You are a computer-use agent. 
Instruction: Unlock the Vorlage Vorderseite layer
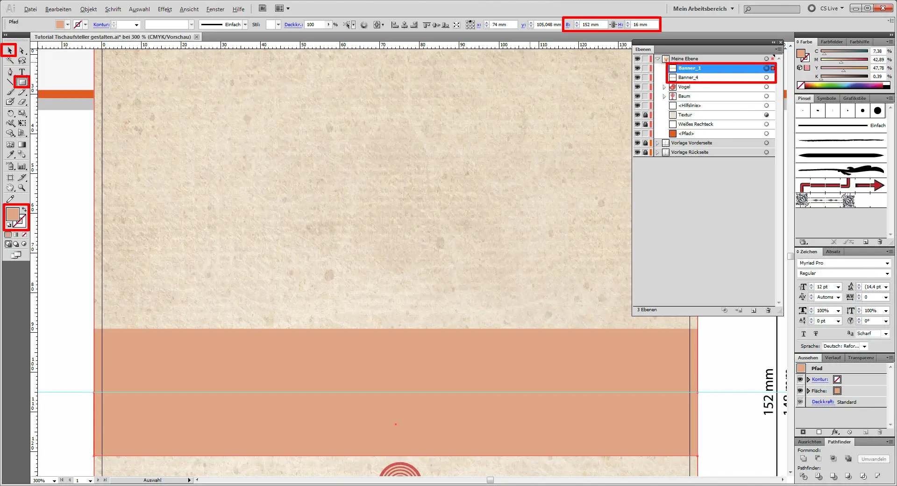[x=645, y=143]
